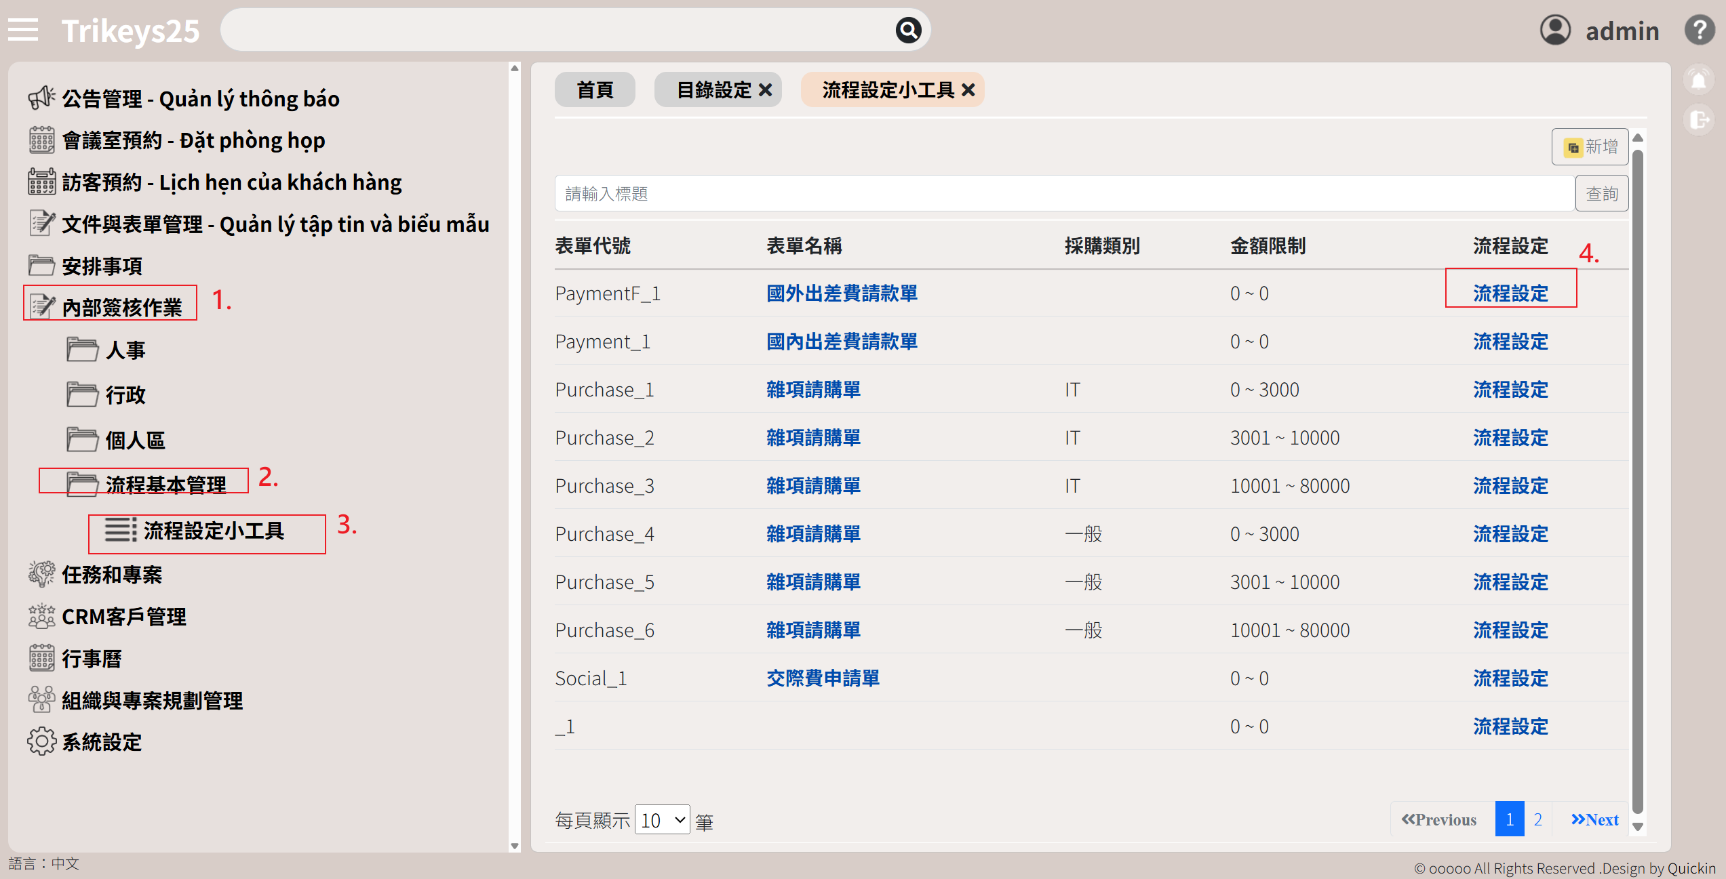Viewport: 1726px width, 879px height.
Task: Click the search magnifier icon
Action: [908, 30]
